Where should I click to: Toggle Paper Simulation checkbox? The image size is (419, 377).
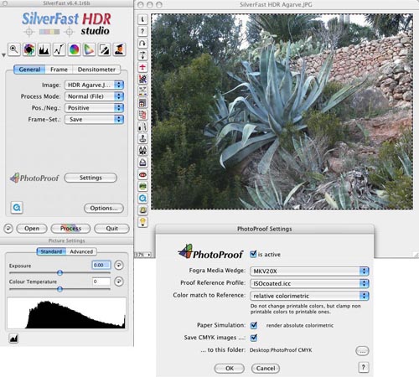254,325
